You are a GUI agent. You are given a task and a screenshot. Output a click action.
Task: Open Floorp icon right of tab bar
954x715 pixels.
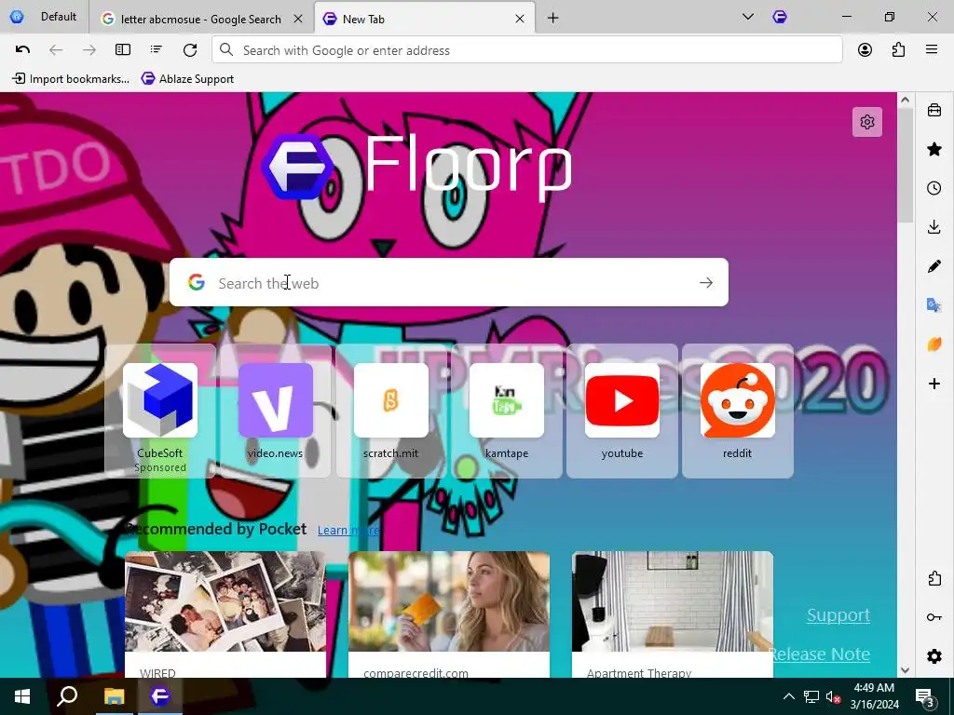780,17
